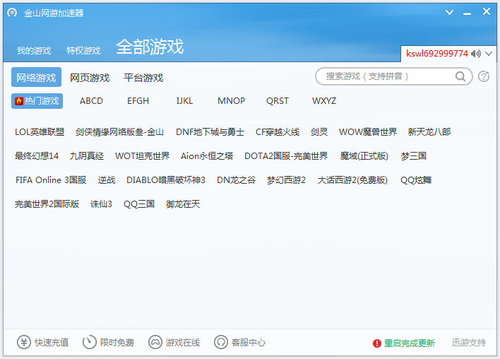This screenshot has width=500, height=359.
Task: Select 网页游戏 category tab
Action: 90,78
